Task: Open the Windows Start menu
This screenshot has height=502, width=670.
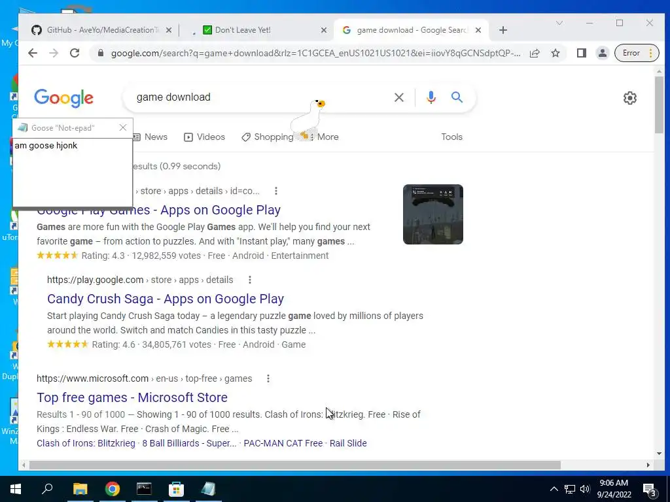Action: coord(16,489)
